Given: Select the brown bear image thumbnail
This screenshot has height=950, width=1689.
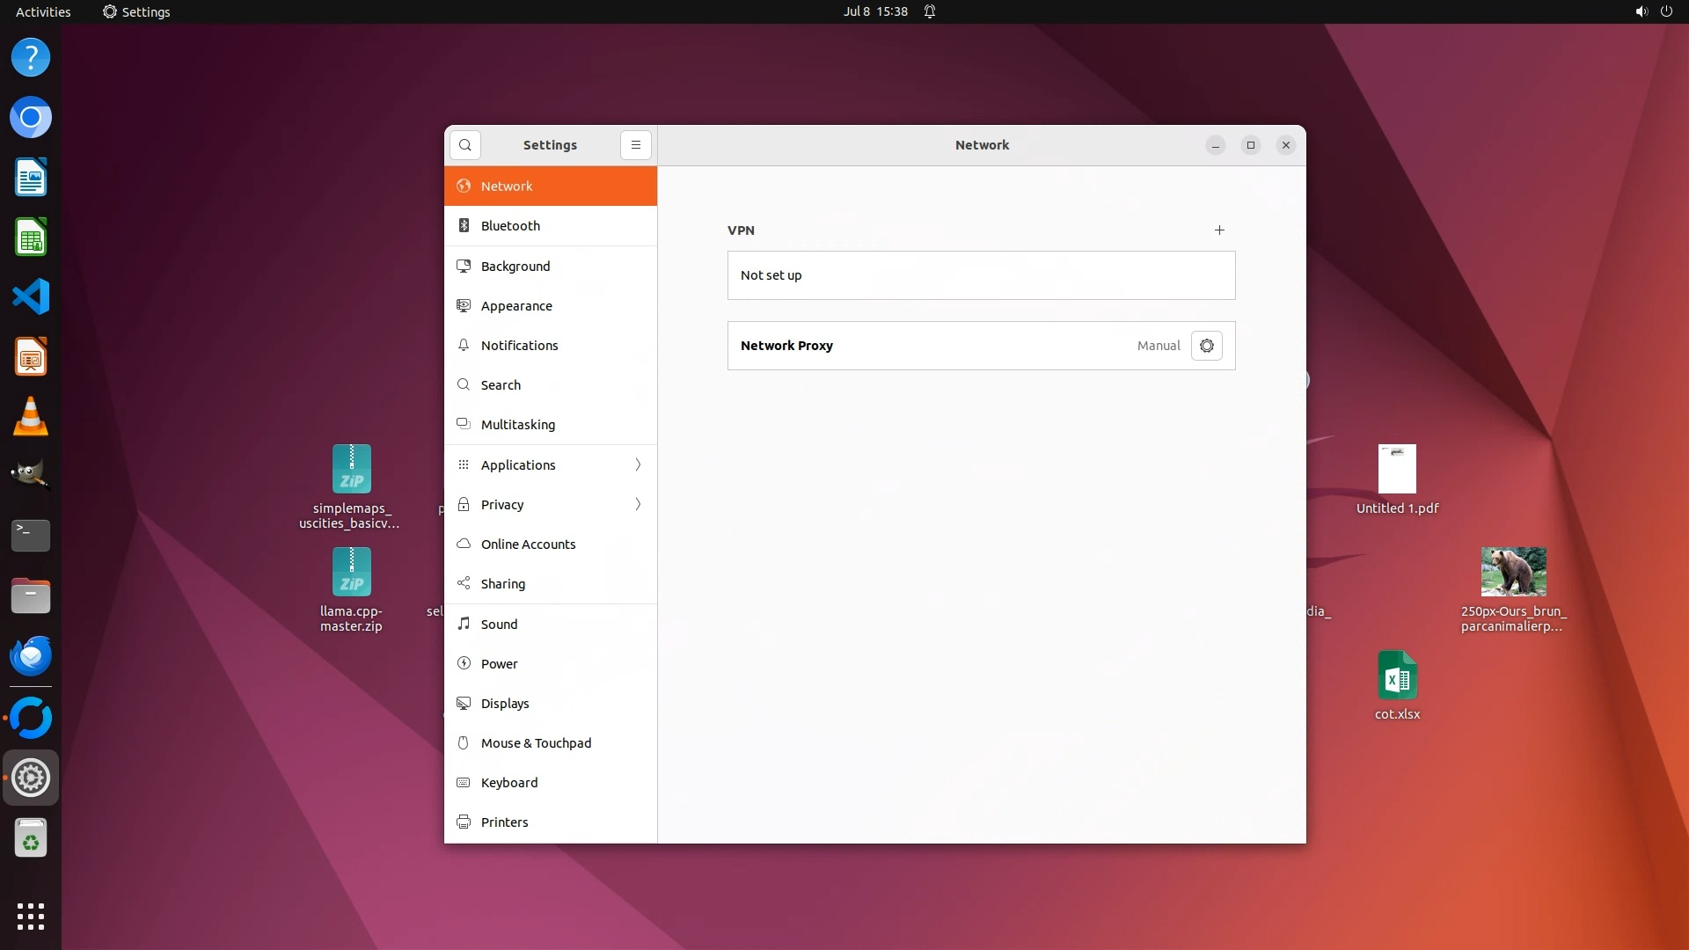Looking at the screenshot, I should point(1513,572).
